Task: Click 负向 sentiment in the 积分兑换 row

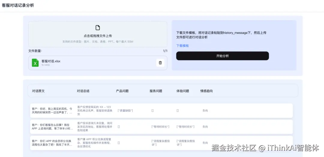Action: [205, 143]
